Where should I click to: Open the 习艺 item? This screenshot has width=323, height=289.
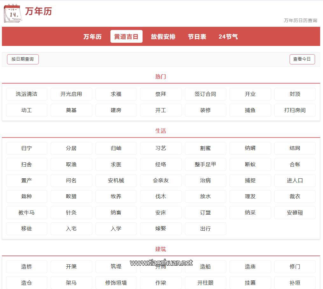click(x=161, y=148)
